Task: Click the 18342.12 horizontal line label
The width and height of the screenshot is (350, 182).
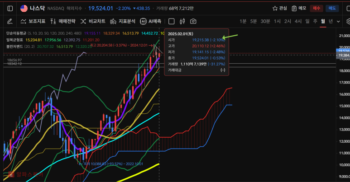Action: click(x=14, y=64)
